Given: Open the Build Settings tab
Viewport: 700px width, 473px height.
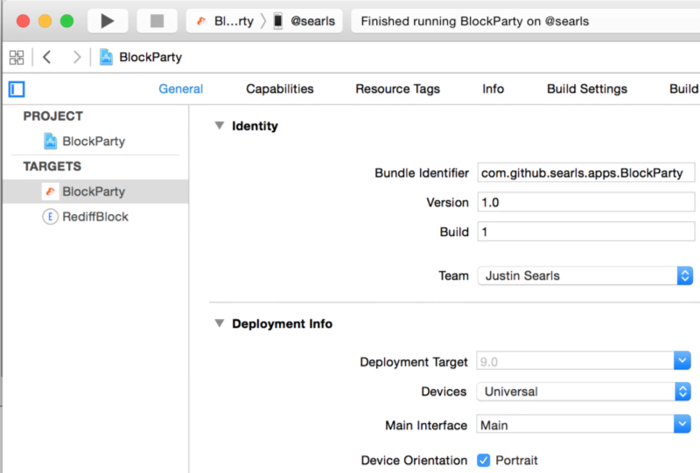Looking at the screenshot, I should coord(587,89).
